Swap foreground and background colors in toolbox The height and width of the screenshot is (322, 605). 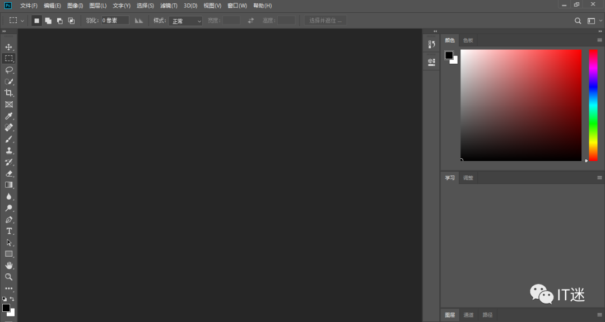pos(12,299)
